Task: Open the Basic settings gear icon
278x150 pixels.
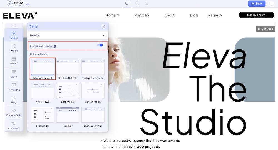Action: click(x=14, y=33)
